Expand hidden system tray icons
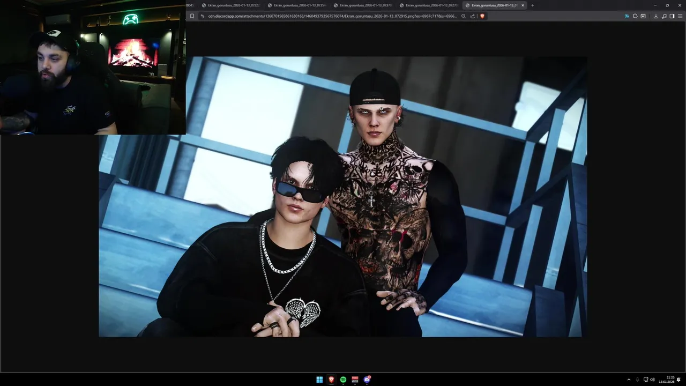This screenshot has height=386, width=686. pyautogui.click(x=629, y=380)
